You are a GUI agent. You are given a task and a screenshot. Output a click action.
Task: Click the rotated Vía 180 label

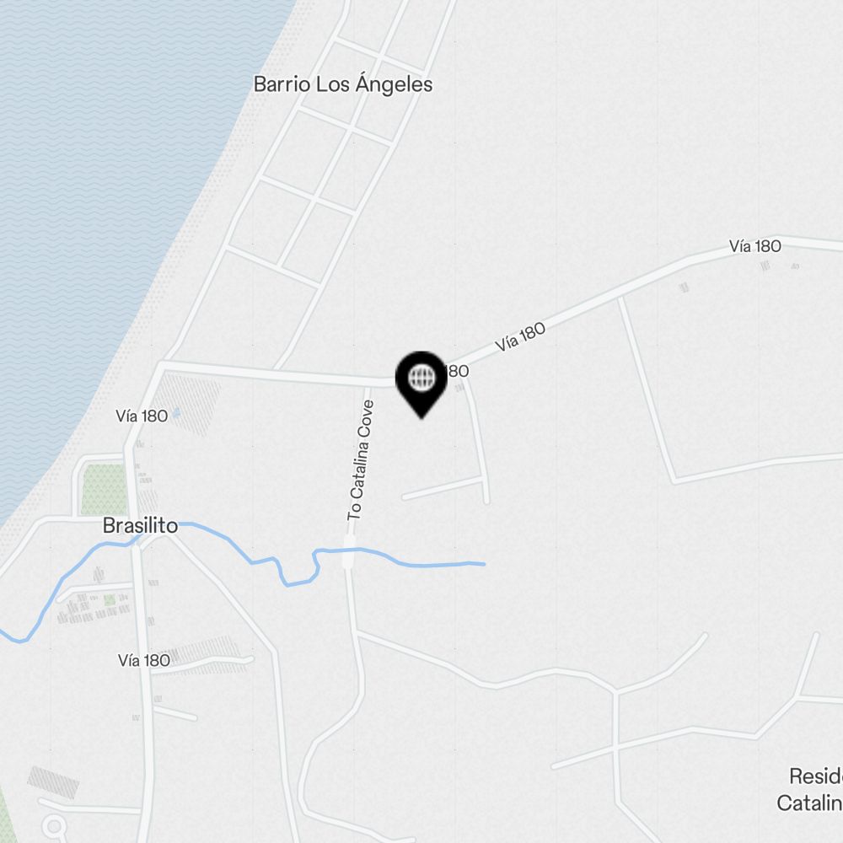[520, 336]
